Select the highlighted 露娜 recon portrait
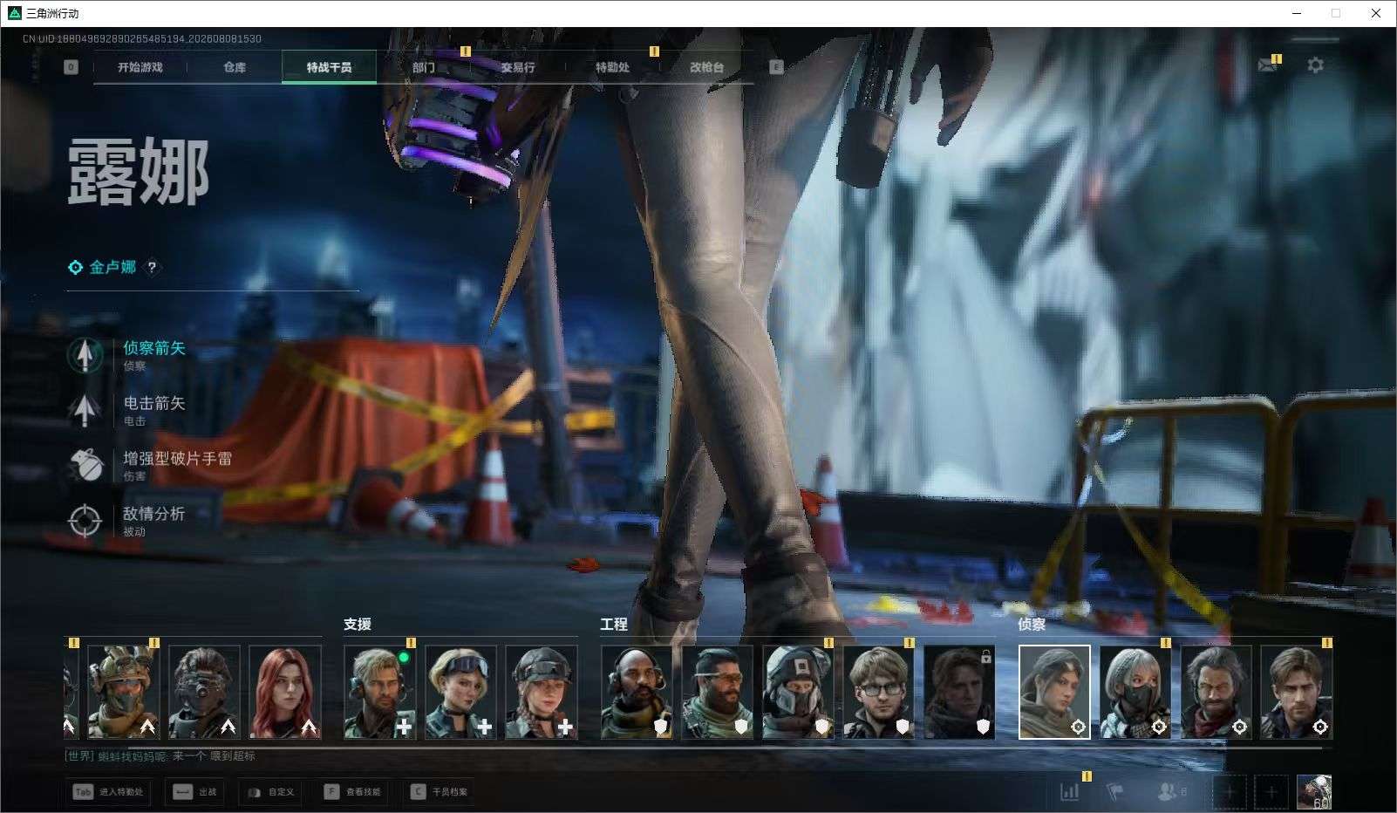1397x813 pixels. click(x=1054, y=692)
